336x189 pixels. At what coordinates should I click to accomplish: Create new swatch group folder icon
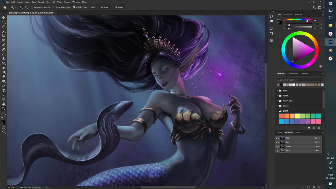(x=309, y=128)
